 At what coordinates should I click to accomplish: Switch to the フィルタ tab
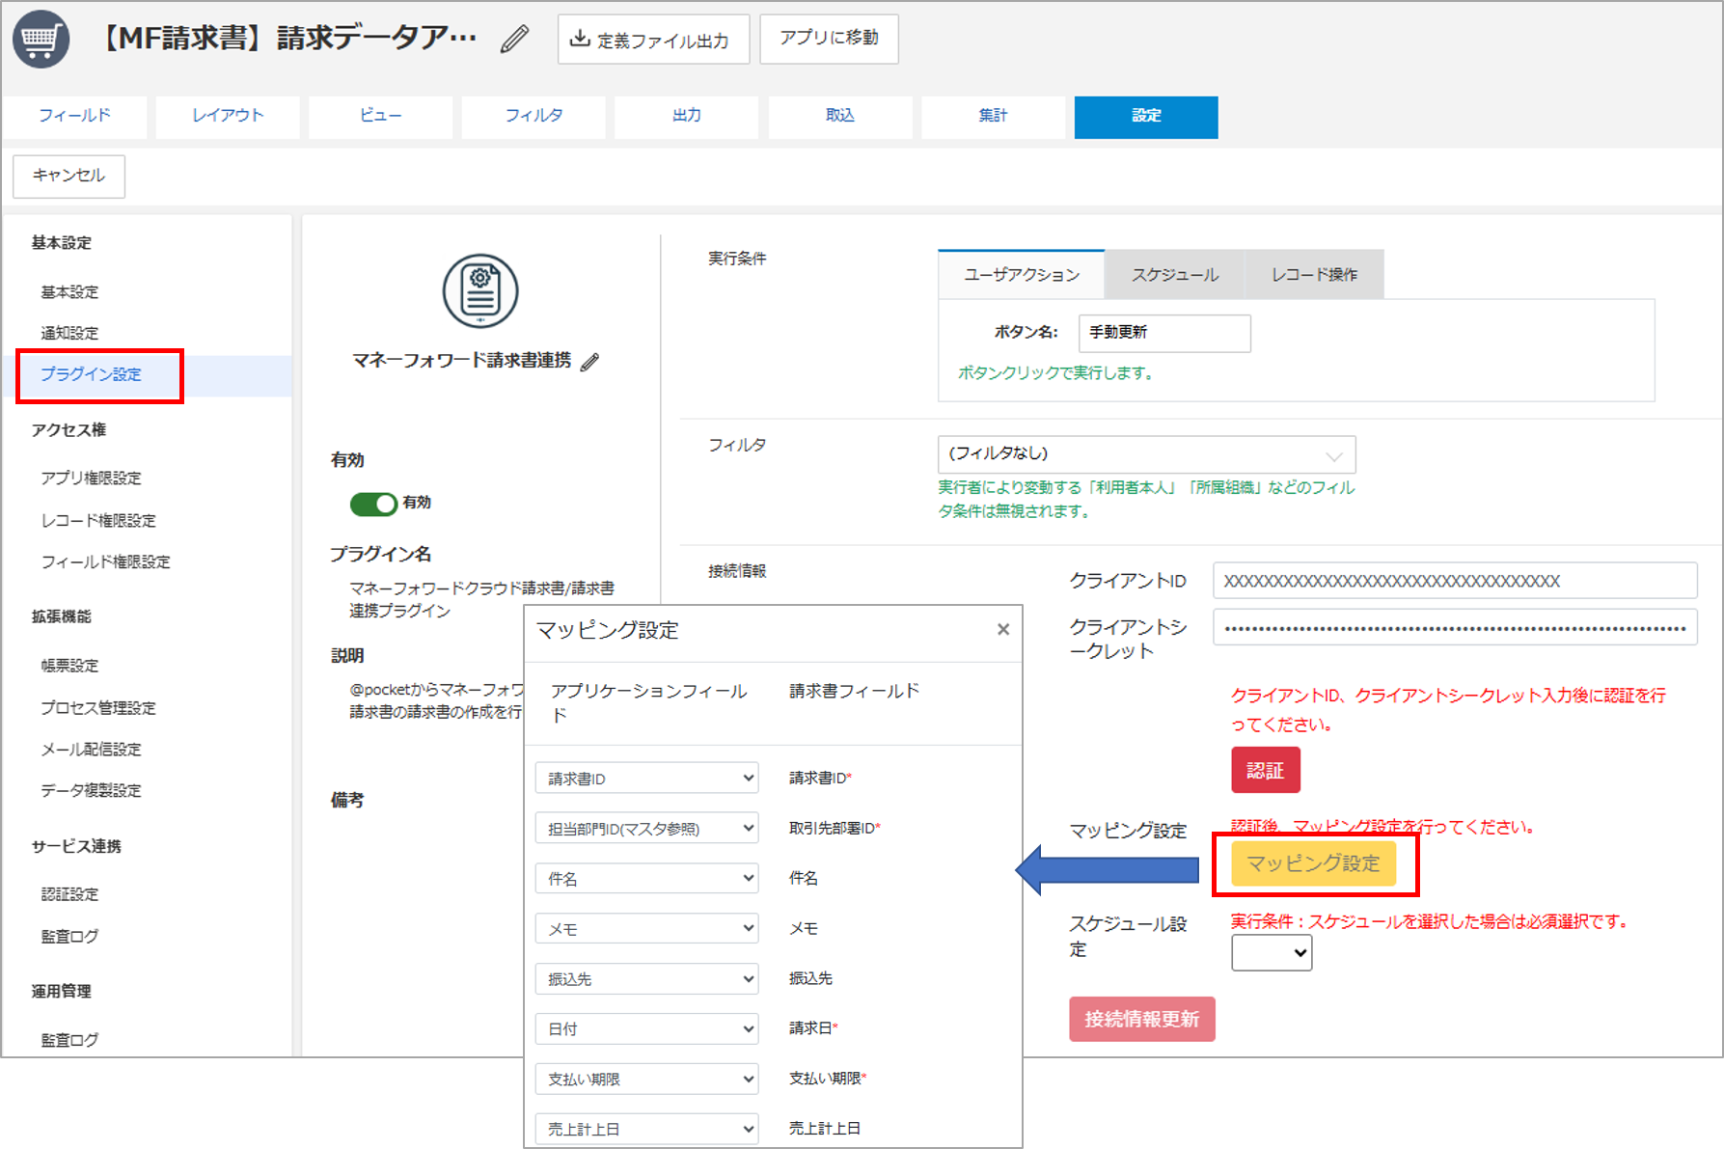pos(534,117)
